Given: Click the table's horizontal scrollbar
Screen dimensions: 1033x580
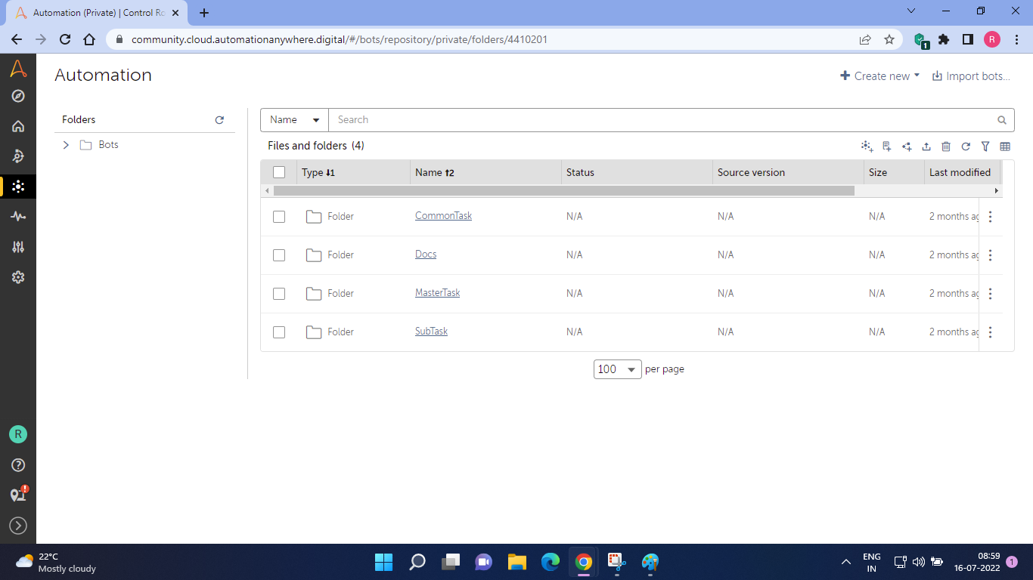Looking at the screenshot, I should [563, 191].
